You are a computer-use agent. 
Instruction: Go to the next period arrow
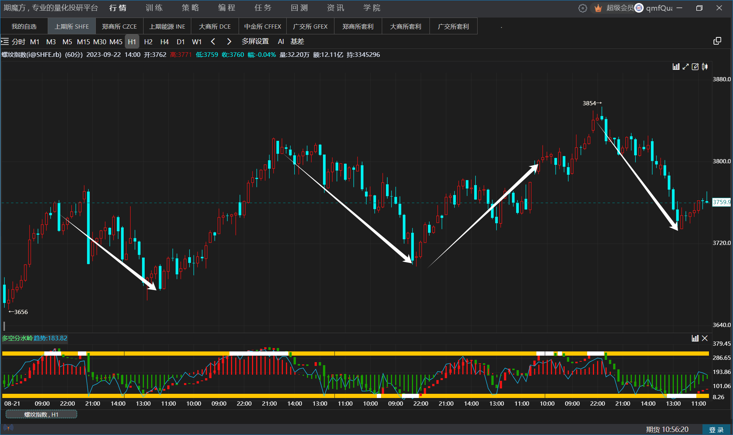[229, 41]
